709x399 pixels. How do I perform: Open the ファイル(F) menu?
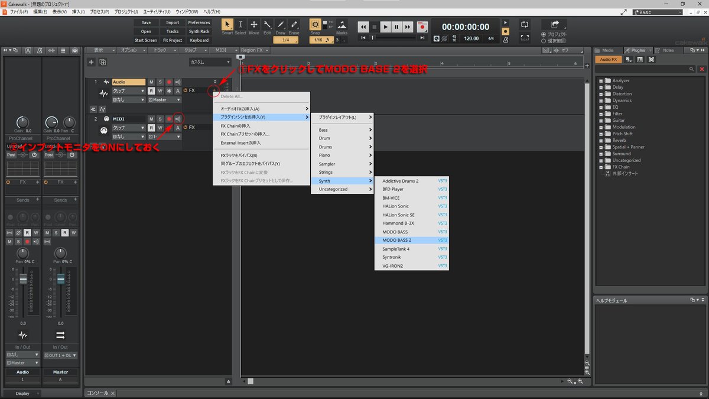[x=19, y=12]
